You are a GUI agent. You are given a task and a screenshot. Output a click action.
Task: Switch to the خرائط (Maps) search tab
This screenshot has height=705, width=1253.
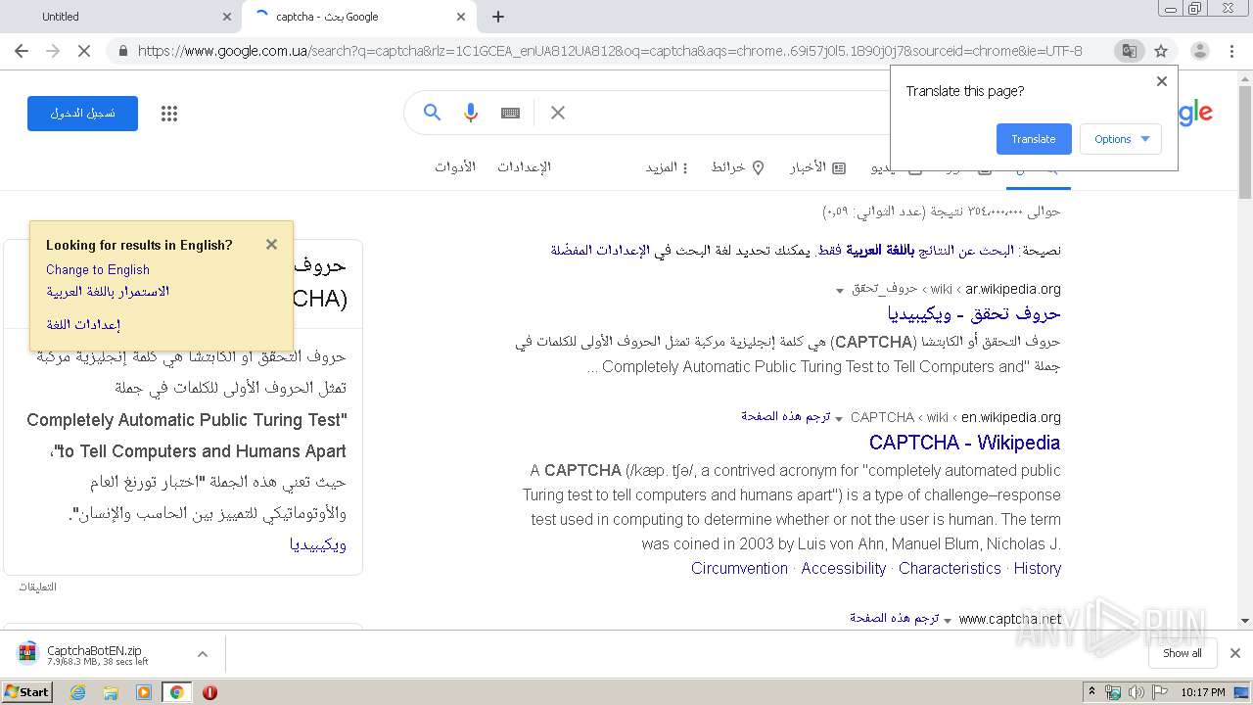[x=737, y=167]
